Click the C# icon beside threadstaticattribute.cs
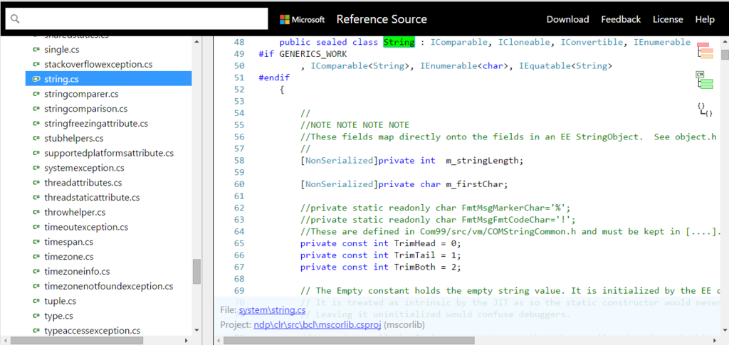 pyautogui.click(x=36, y=198)
